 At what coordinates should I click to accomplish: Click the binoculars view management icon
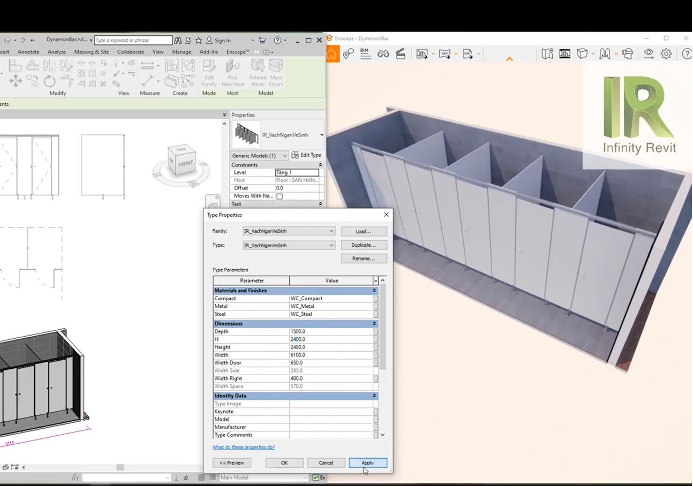(x=383, y=54)
